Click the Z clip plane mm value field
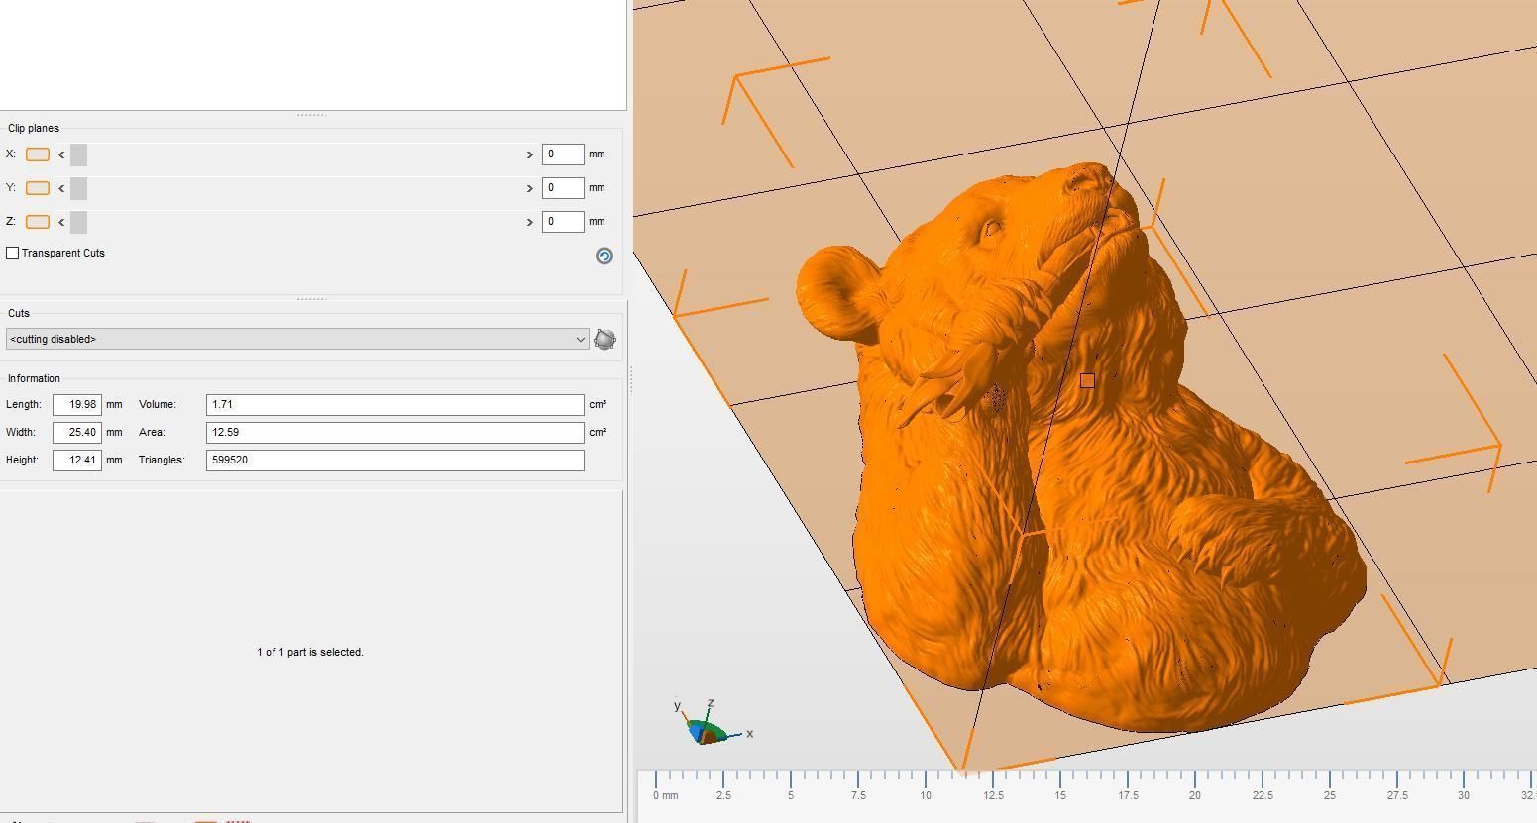 [x=563, y=222]
